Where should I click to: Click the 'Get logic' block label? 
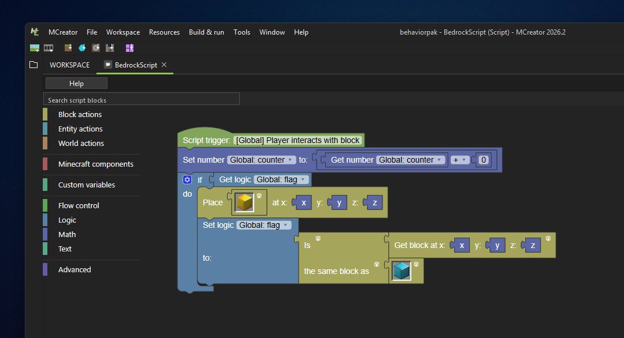click(x=235, y=179)
